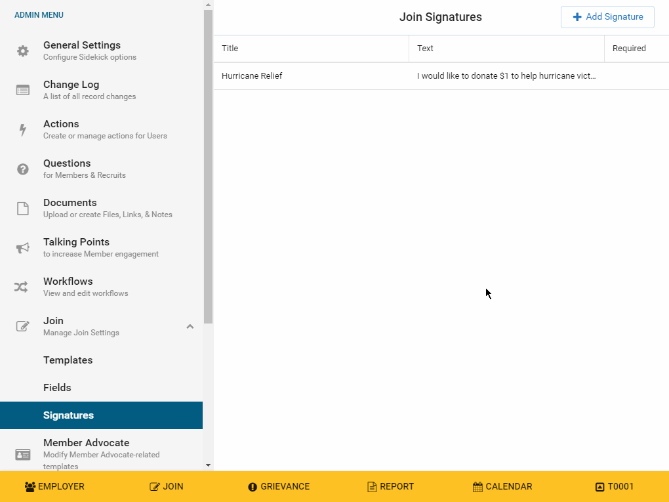Screen dimensions: 669x502
Task: Click the Talking Points megaphone icon
Action: pyautogui.click(x=23, y=248)
